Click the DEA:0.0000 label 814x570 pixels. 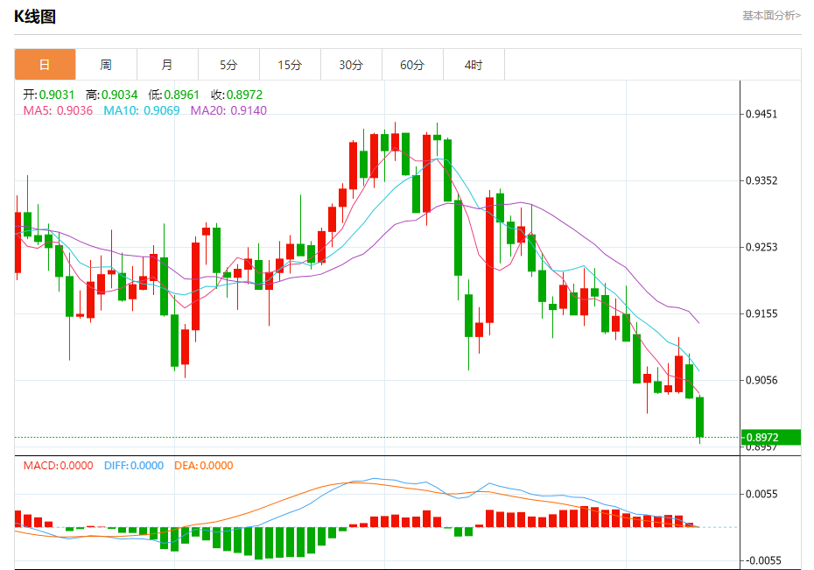(x=203, y=466)
